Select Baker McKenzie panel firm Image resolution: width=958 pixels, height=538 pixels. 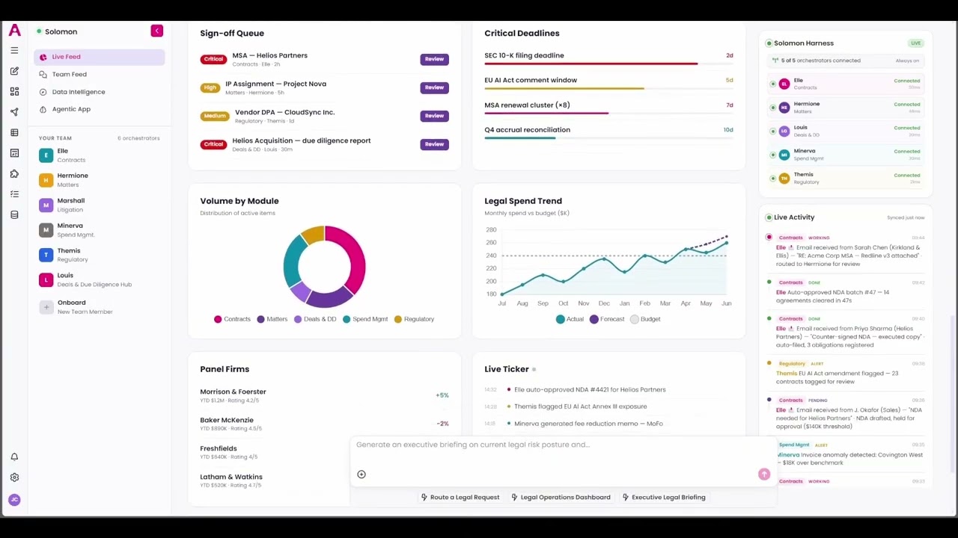point(324,424)
